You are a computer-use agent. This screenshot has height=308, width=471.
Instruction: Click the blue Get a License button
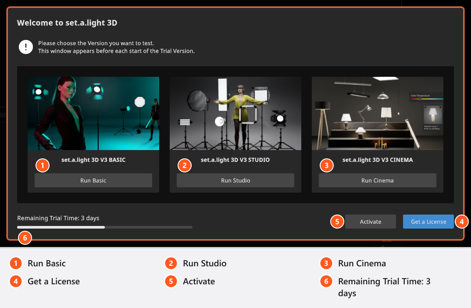pos(428,222)
